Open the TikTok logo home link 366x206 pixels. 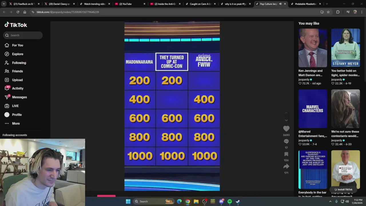pyautogui.click(x=16, y=25)
